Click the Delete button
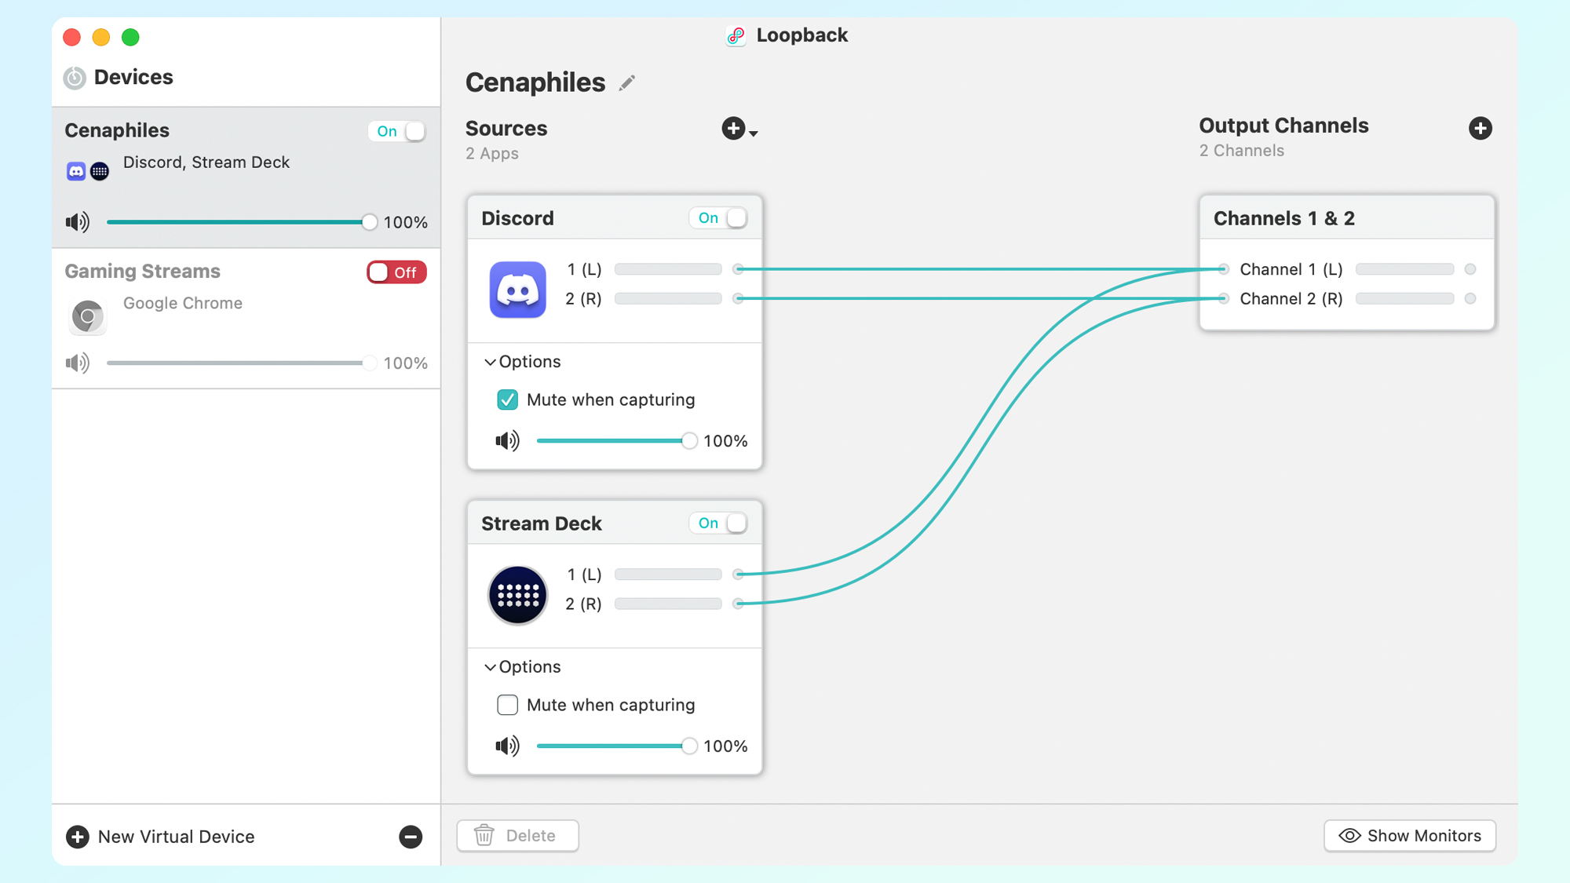The height and width of the screenshot is (883, 1570). coord(518,836)
